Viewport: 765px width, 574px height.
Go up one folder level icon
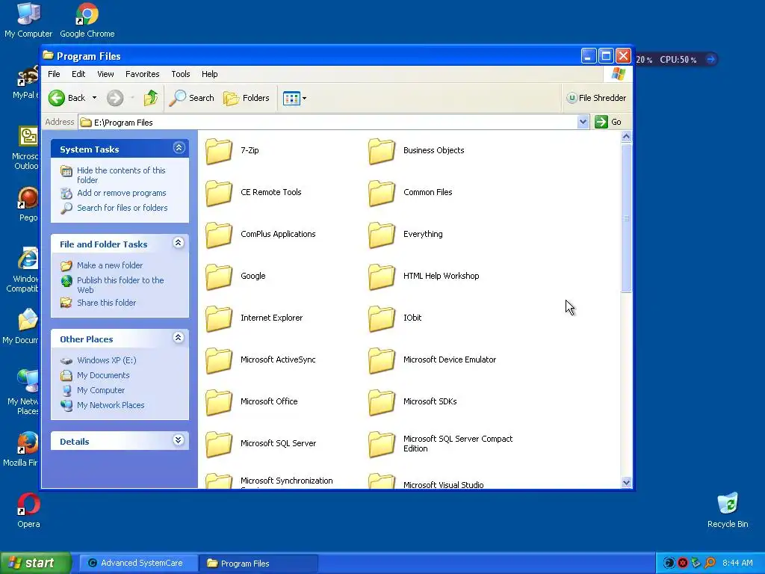coord(151,98)
